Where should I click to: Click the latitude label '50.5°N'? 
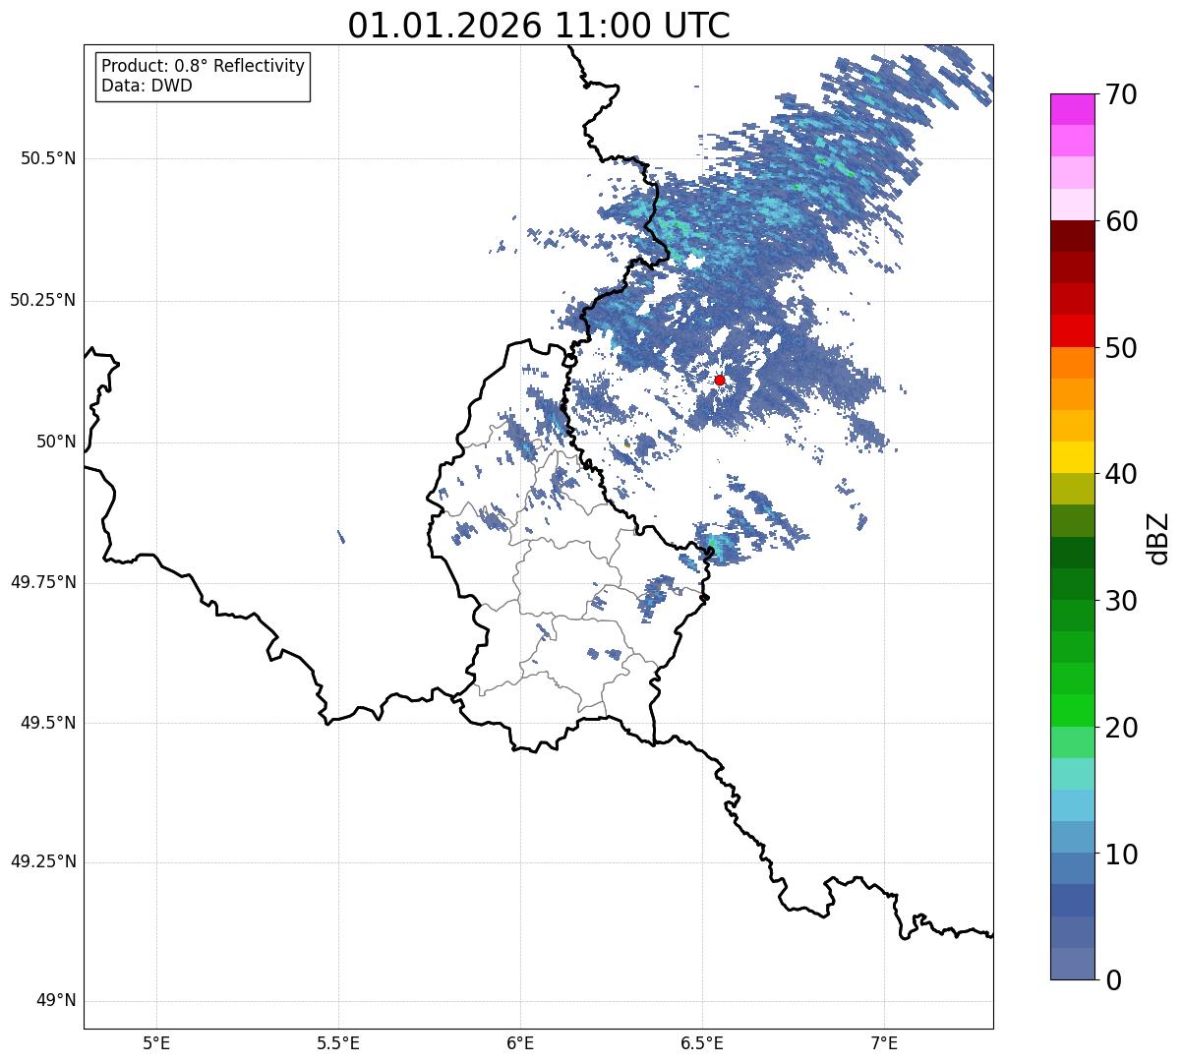(x=48, y=158)
